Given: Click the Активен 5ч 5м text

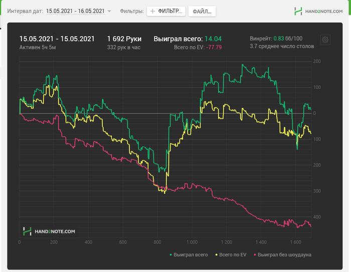Looking at the screenshot, I should tap(38, 47).
